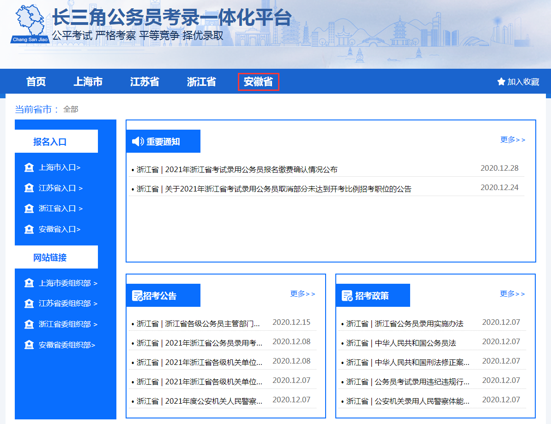Click the date 2020.12.24 in 重要通知
Viewport: 551px width, 424px height.
[x=499, y=187]
